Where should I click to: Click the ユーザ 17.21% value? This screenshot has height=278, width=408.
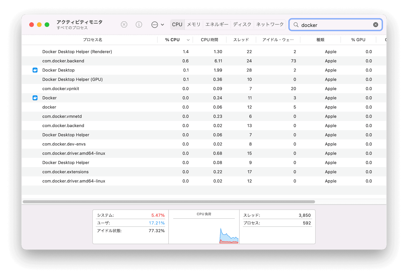(157, 223)
